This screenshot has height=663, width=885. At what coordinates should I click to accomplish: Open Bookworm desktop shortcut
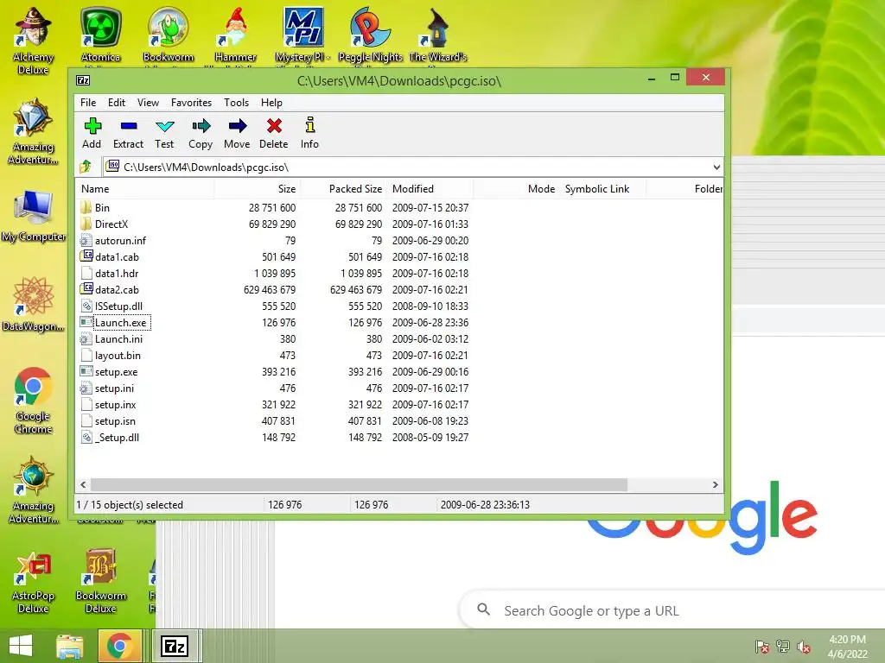click(x=169, y=35)
